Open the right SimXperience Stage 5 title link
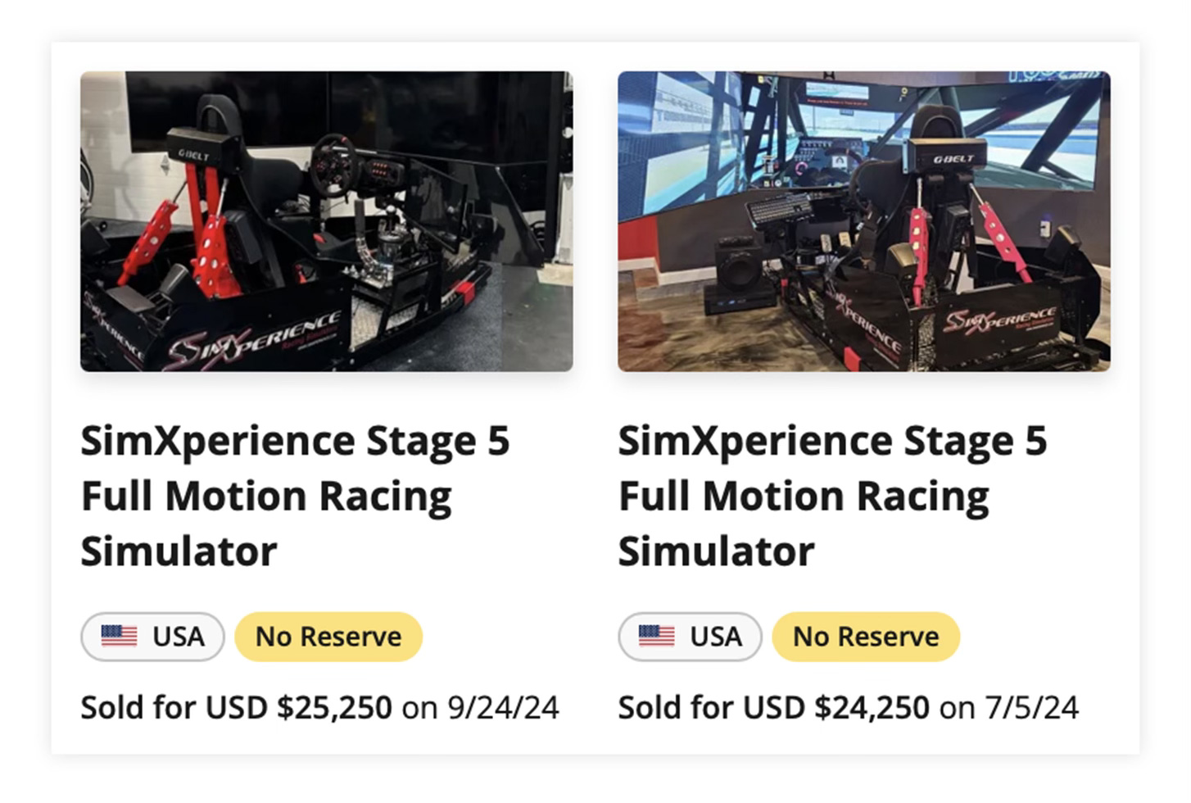 coord(832,496)
